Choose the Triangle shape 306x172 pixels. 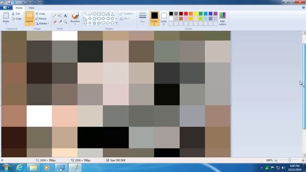[x=112, y=14]
